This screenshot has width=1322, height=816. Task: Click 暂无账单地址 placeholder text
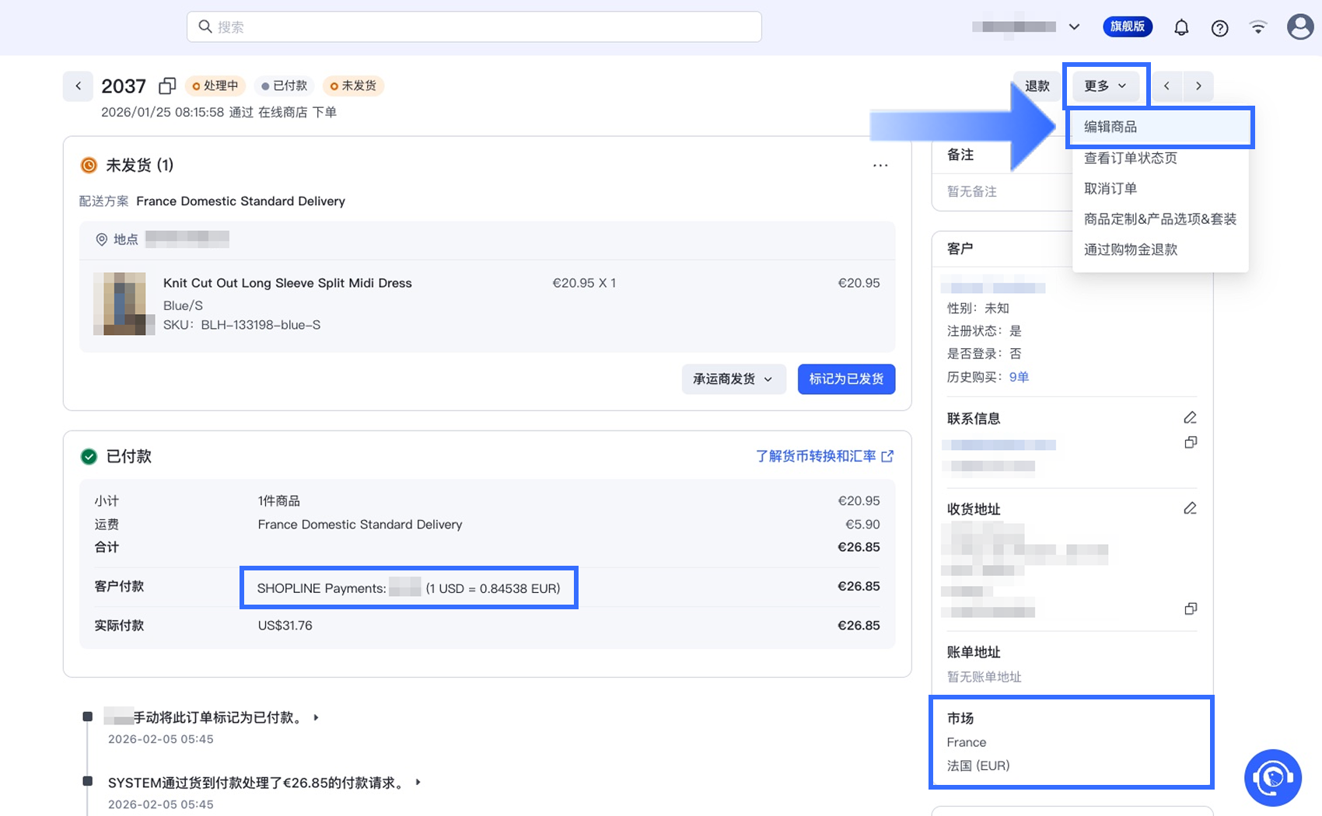[x=984, y=677]
